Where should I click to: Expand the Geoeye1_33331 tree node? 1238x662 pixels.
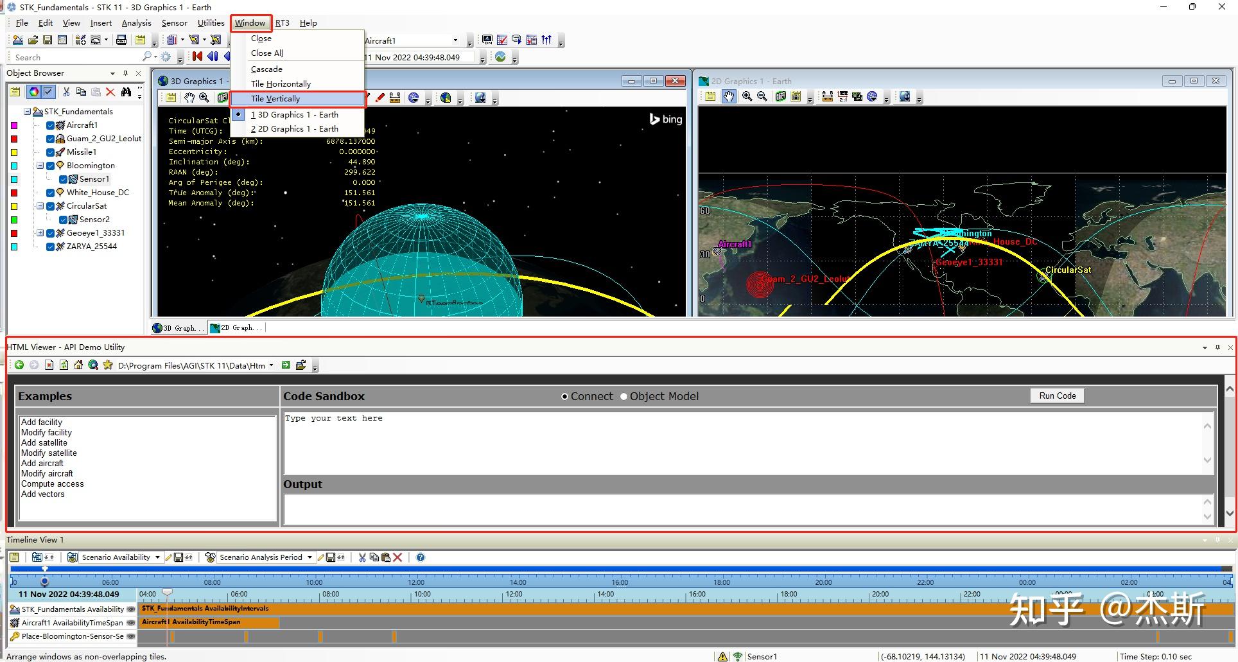point(40,233)
